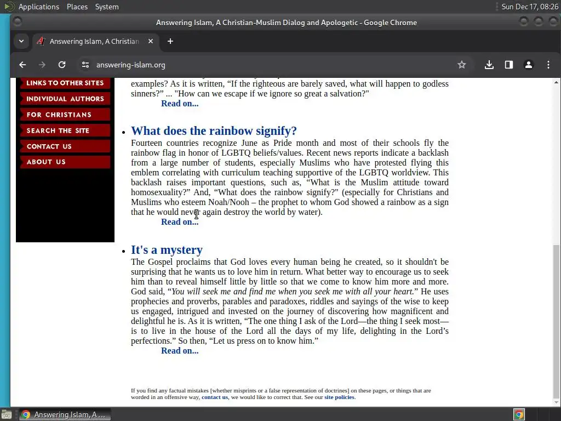Click the show desktop icon in taskbar

(7, 414)
